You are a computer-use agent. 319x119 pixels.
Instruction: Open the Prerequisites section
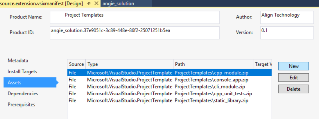click(21, 105)
